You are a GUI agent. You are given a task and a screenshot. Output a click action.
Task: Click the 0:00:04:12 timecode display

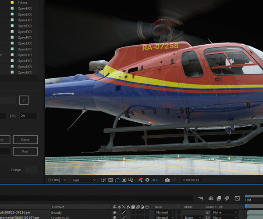coord(191,180)
